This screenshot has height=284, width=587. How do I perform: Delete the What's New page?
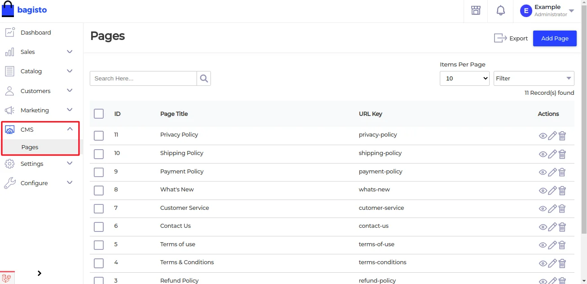pyautogui.click(x=562, y=191)
